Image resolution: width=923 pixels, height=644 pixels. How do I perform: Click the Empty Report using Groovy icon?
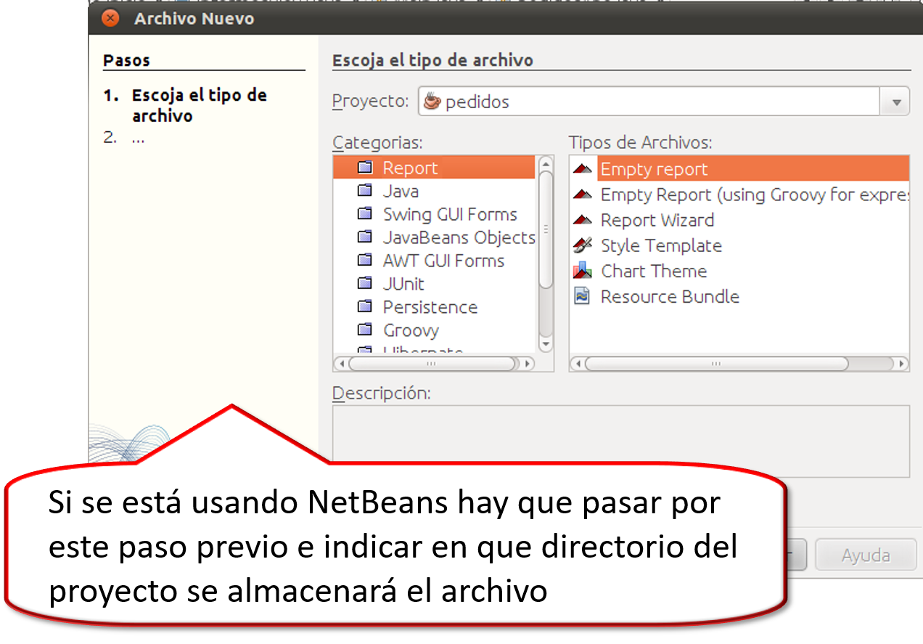(x=583, y=195)
